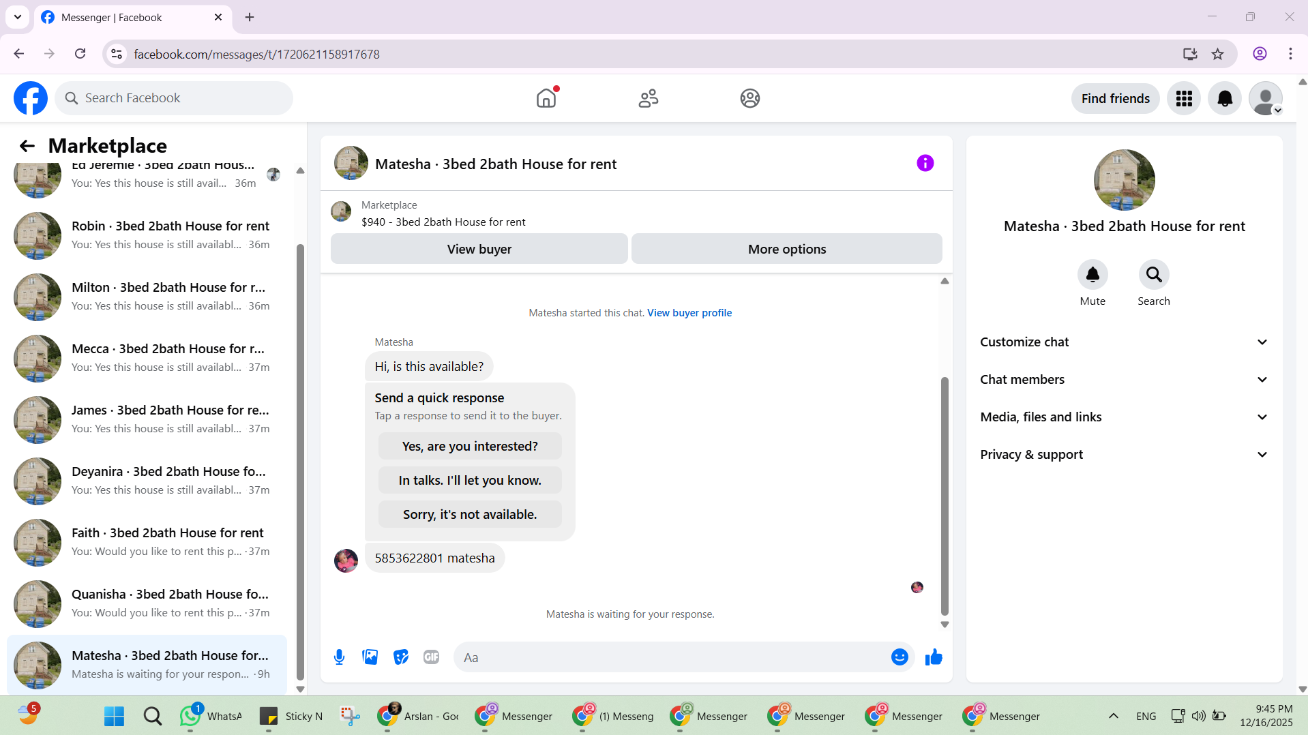
Task: Open emoji picker in message box
Action: 900,657
